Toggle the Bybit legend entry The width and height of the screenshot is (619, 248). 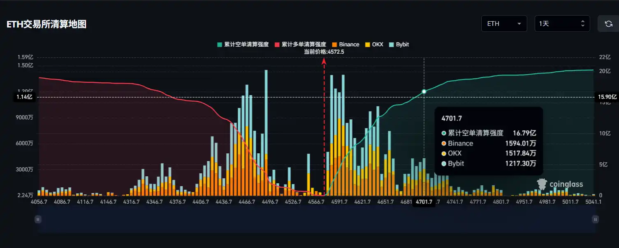point(399,44)
